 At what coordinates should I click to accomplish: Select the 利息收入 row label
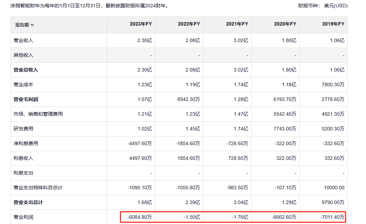point(23,158)
